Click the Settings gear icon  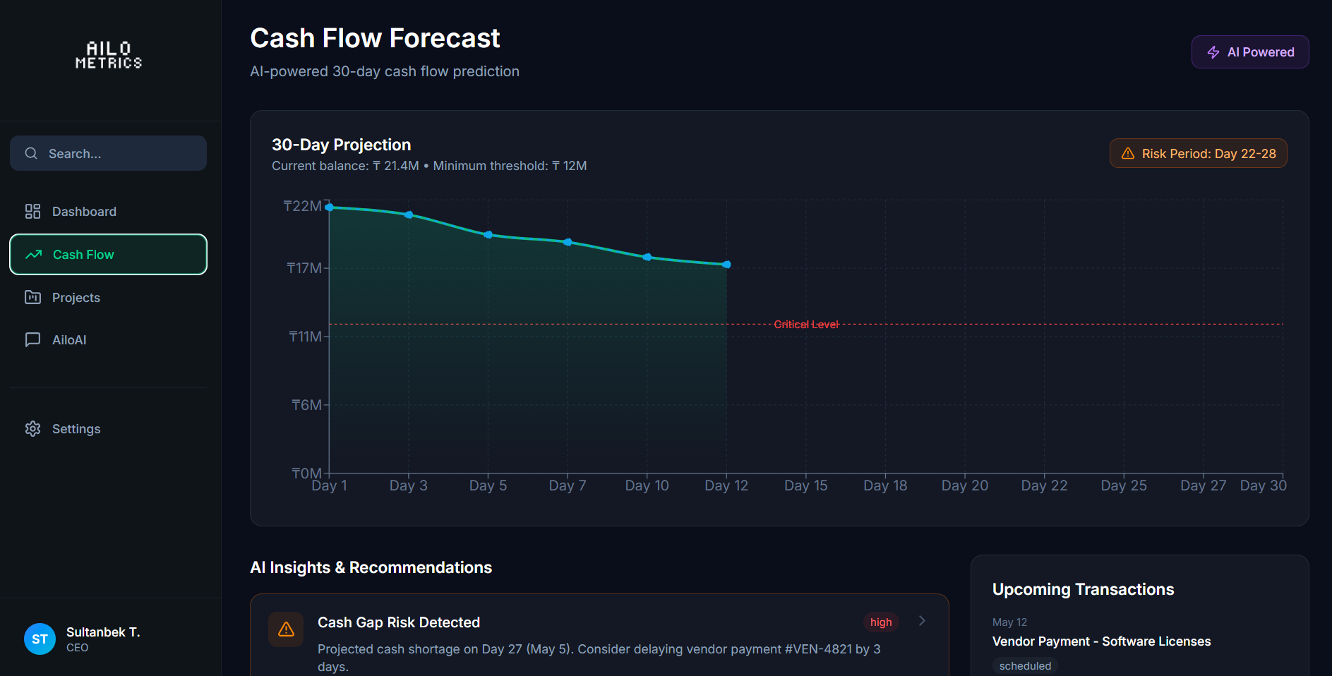point(32,429)
